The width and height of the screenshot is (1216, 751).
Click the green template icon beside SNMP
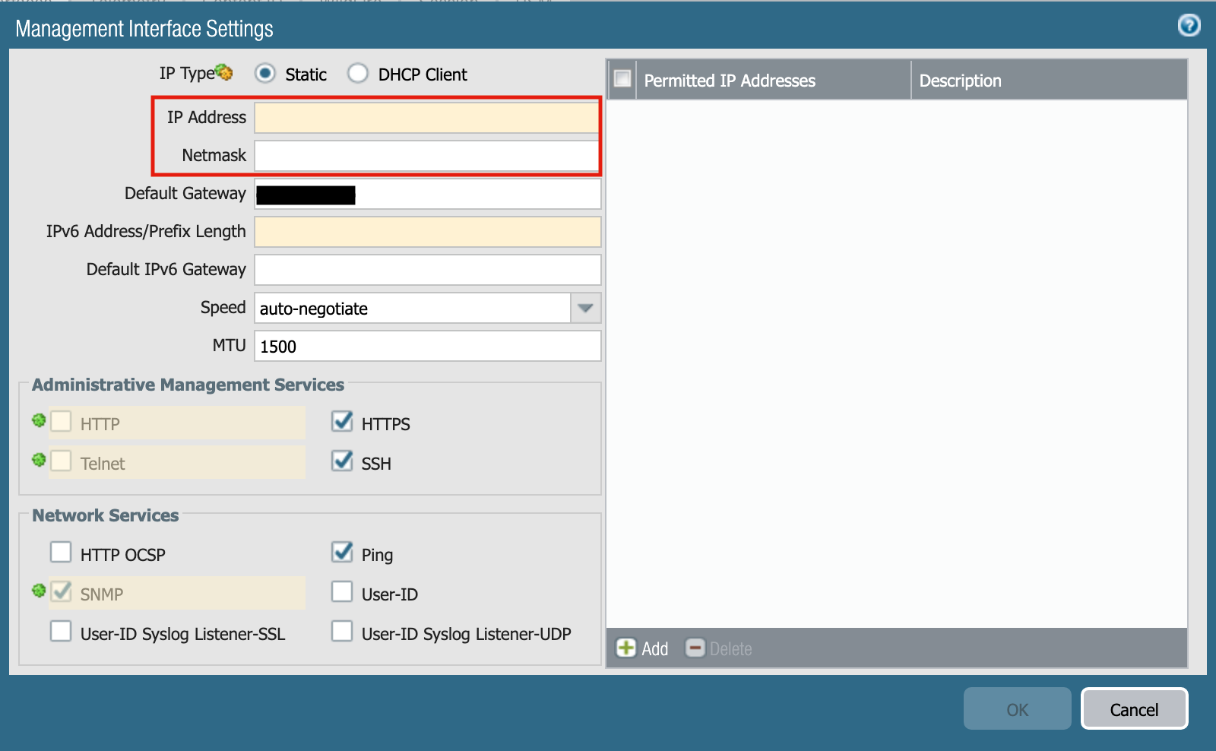point(39,591)
